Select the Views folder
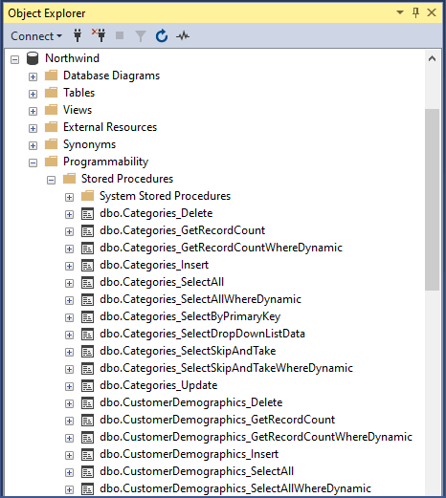The height and width of the screenshot is (498, 446). [x=78, y=110]
